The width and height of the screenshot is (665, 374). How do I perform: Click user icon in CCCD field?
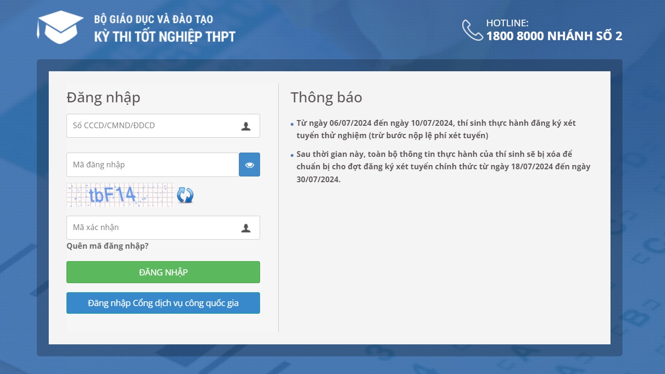pyautogui.click(x=246, y=126)
